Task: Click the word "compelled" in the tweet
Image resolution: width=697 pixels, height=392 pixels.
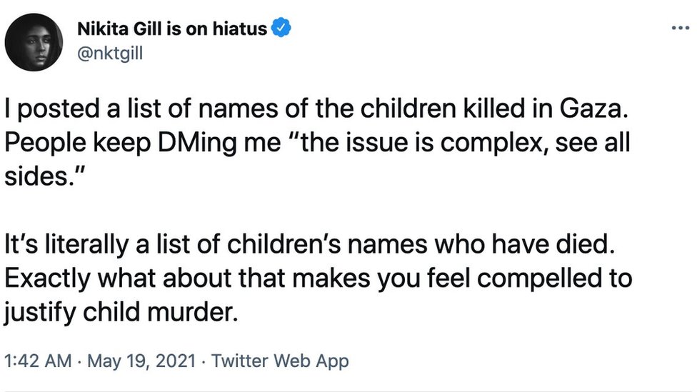Action: pyautogui.click(x=530, y=277)
